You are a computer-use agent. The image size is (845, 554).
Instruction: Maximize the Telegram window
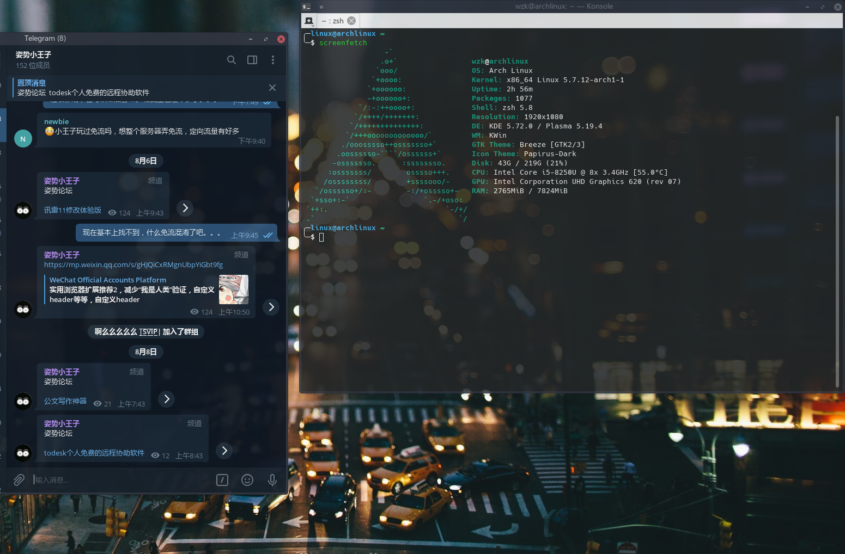[x=266, y=39]
